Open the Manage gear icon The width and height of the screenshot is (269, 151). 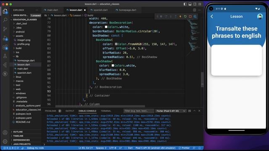[5, 141]
